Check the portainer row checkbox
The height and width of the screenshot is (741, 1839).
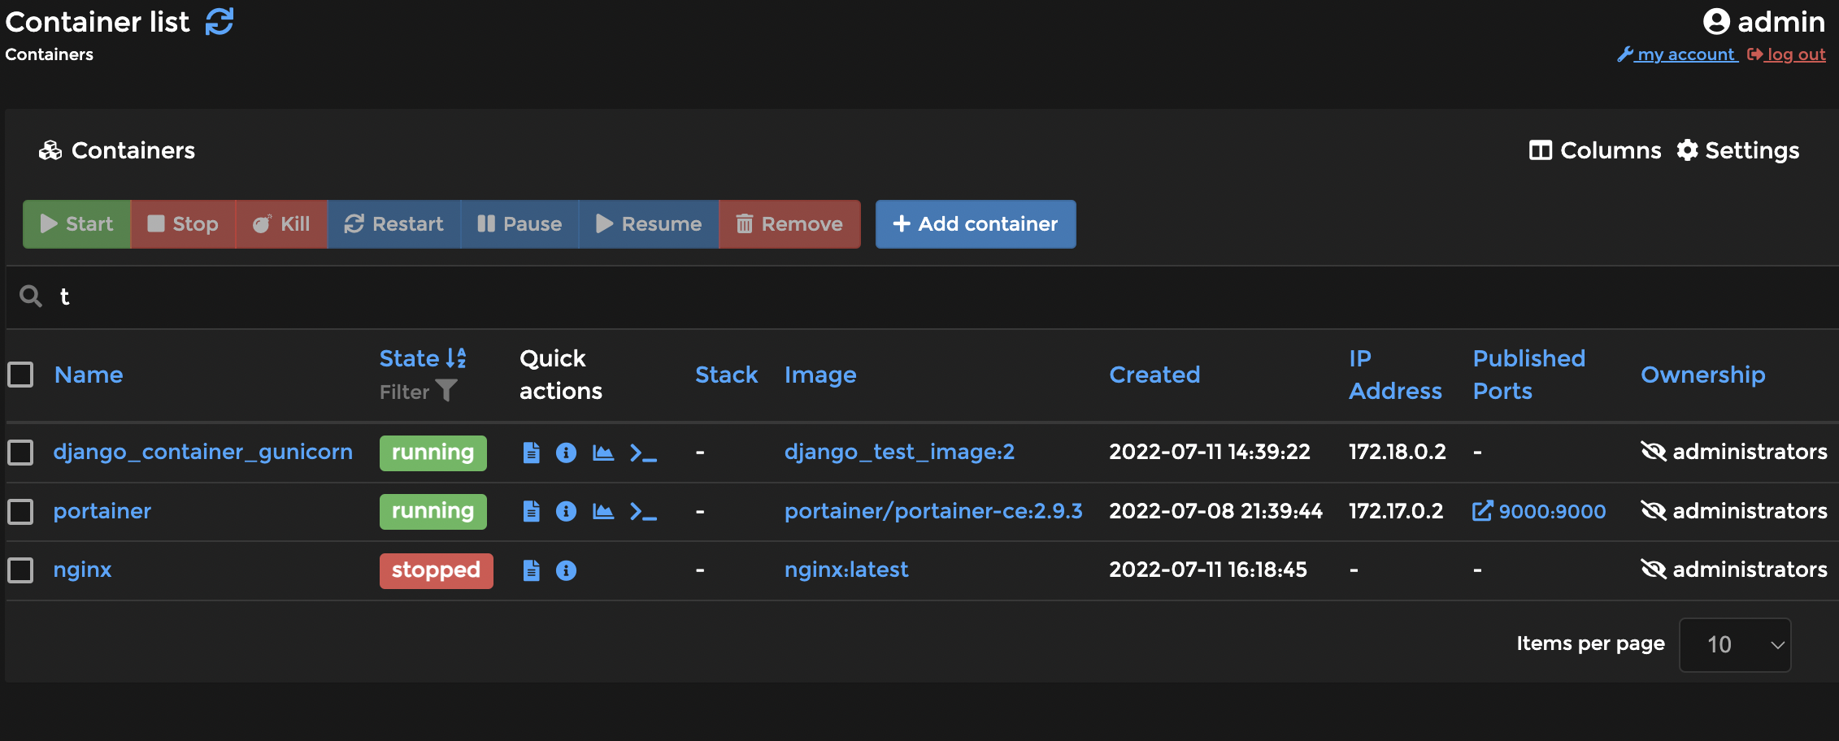pos(20,512)
